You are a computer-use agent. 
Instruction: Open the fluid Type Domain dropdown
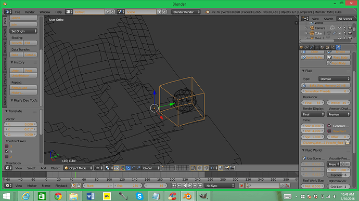coord(335,79)
